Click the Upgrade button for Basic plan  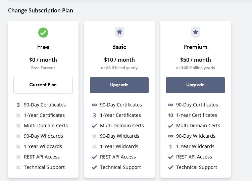119,85
